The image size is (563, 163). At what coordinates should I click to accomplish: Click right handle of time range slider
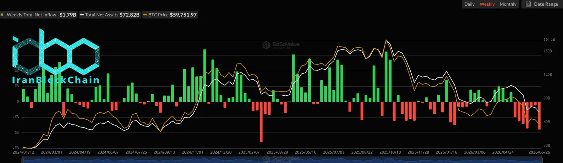point(542,160)
